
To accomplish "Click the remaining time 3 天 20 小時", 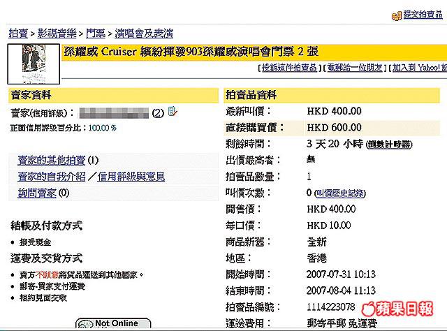I will [335, 144].
